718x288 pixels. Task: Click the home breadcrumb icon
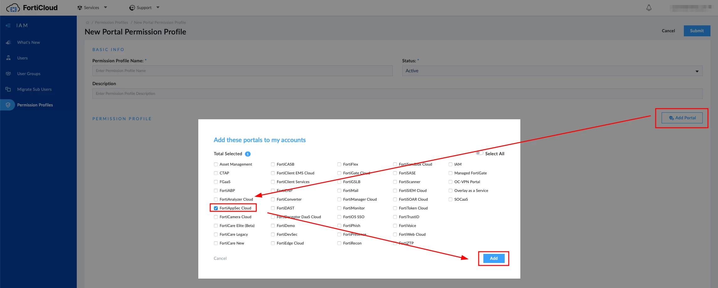tap(87, 23)
